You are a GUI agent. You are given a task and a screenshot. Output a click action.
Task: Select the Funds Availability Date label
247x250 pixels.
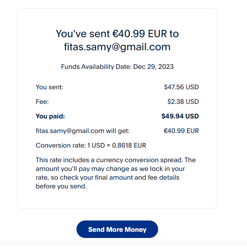click(96, 67)
